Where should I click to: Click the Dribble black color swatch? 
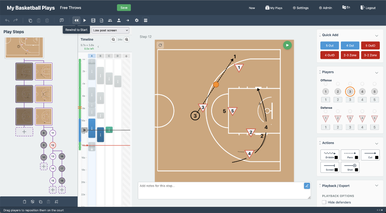[336, 158]
